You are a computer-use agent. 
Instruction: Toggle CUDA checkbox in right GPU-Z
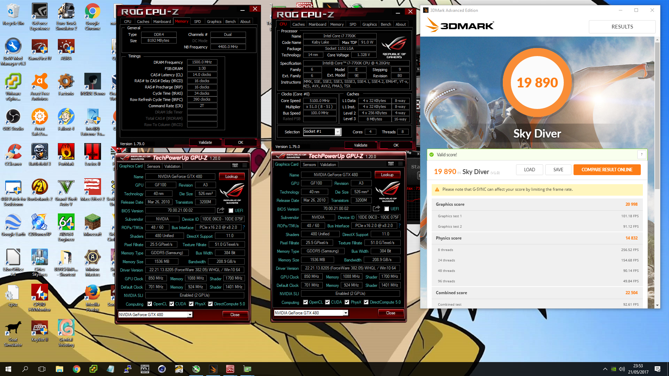328,302
